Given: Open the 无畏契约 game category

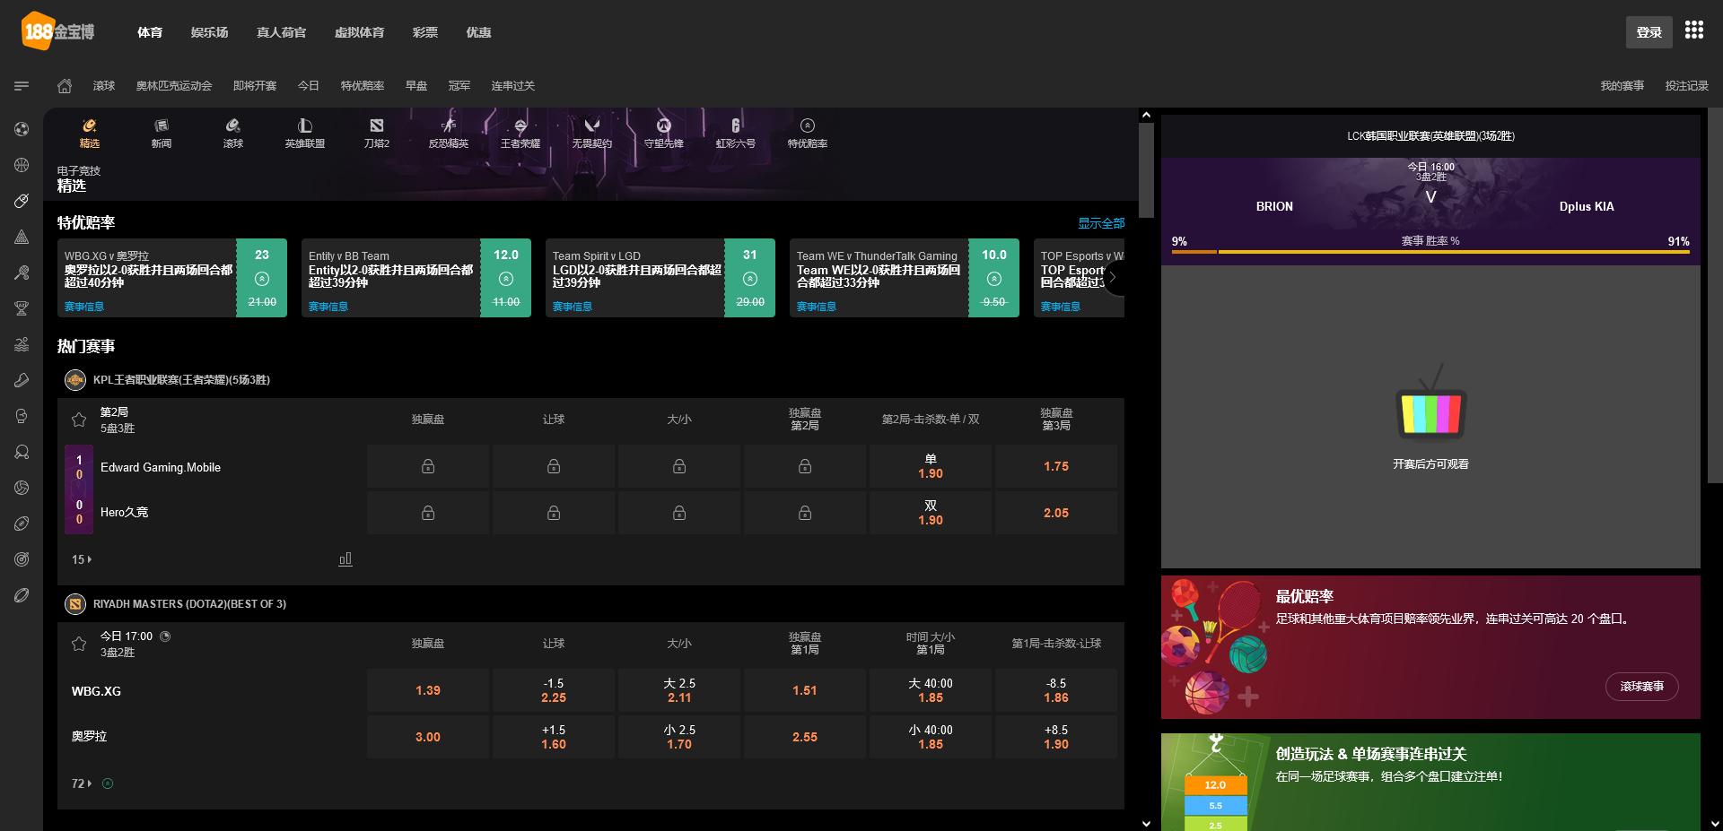Looking at the screenshot, I should [592, 133].
